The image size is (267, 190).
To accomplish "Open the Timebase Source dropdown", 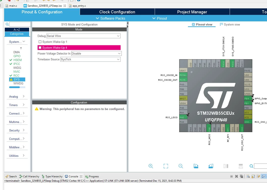I will (x=90, y=59).
